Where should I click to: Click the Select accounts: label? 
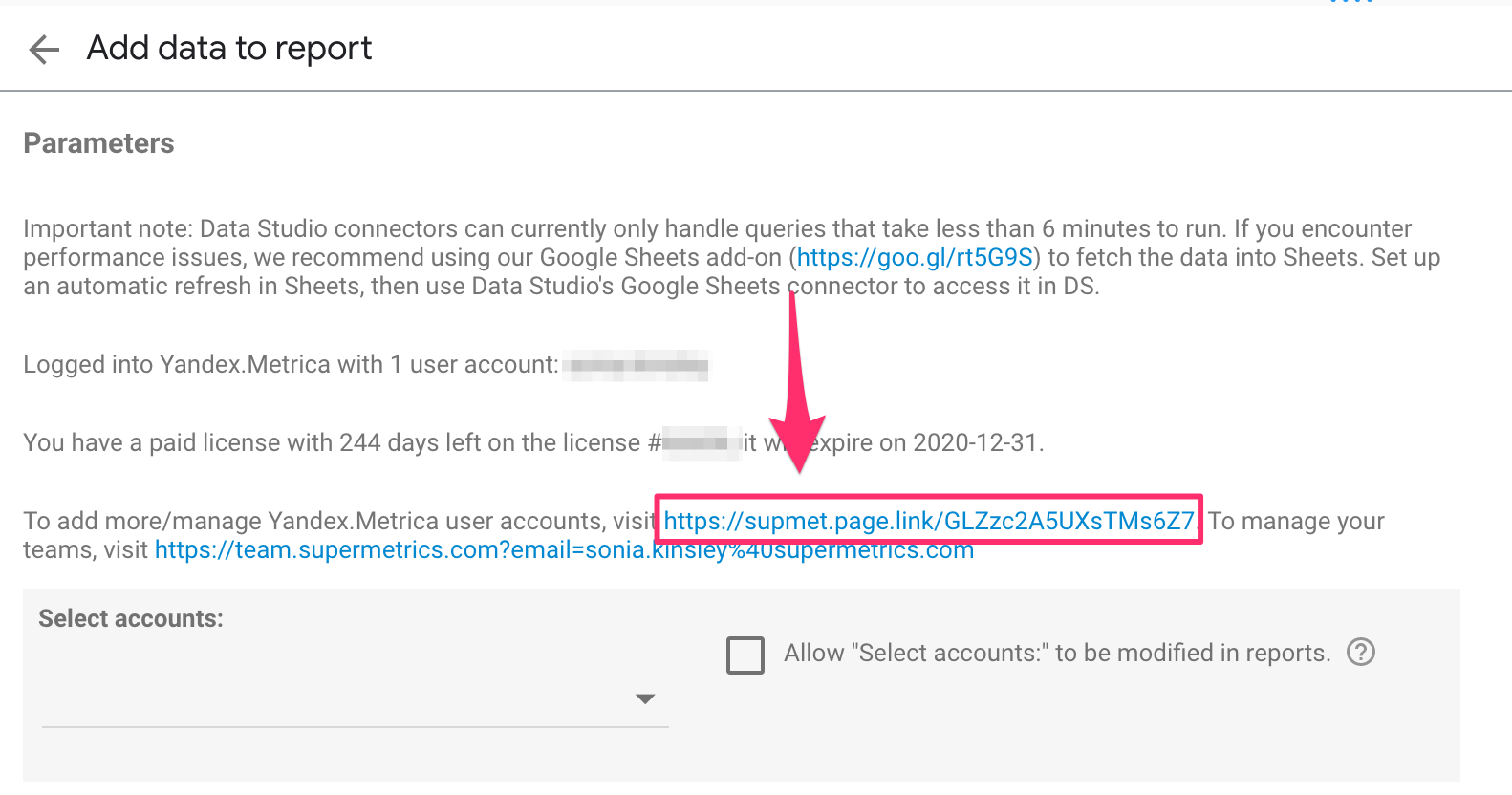pos(131,618)
